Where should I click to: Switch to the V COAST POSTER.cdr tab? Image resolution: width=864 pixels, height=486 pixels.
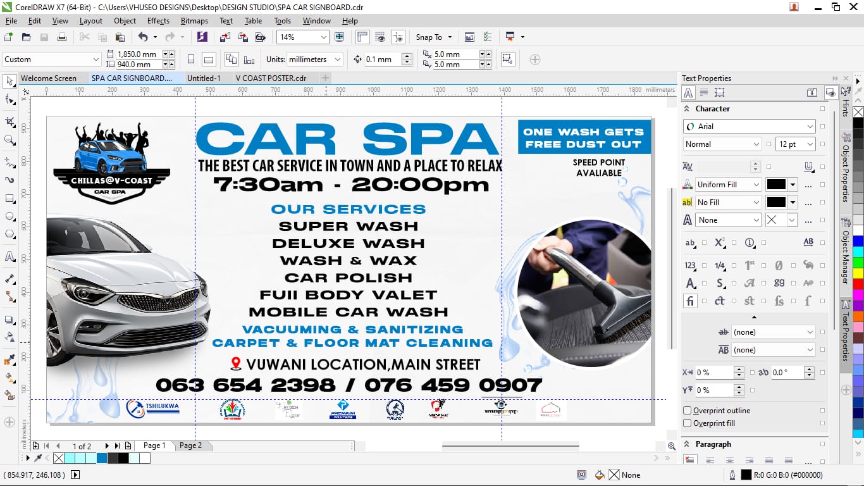coord(271,78)
